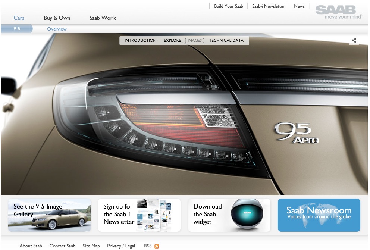Screen dimensions: 370x250
Task: Click the Build Your Saab link
Action: pyautogui.click(x=228, y=6)
